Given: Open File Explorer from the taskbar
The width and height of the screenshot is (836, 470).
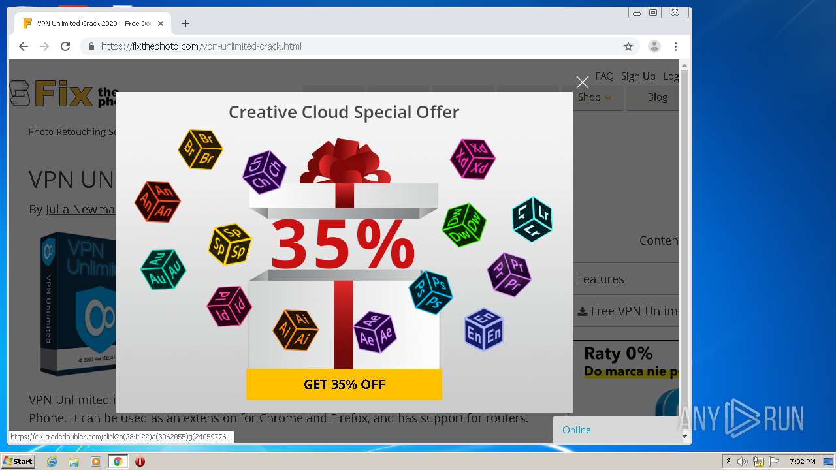Looking at the screenshot, I should [74, 462].
